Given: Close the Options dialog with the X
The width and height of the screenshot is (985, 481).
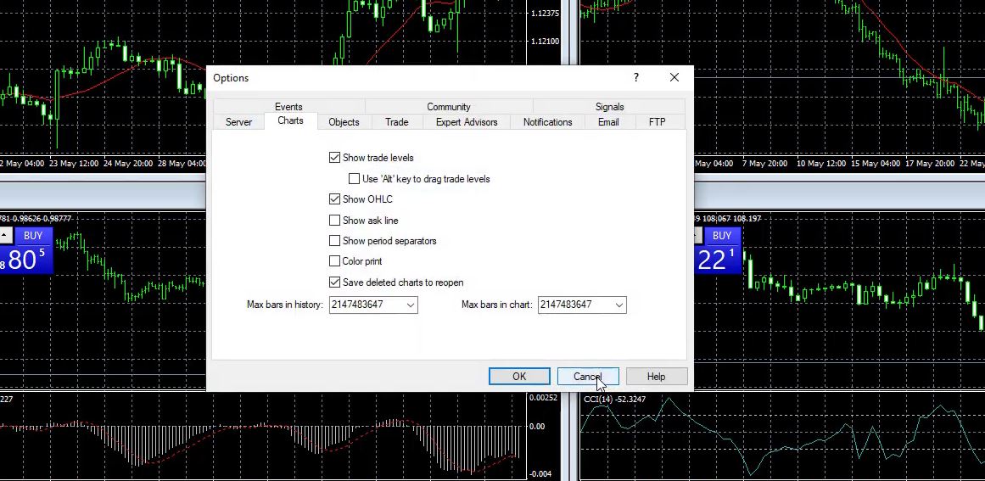Looking at the screenshot, I should [674, 78].
